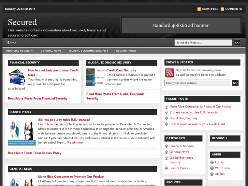Click plus icon beside Global Economic Security category
Image resolution: width=248 pixels, height=186 pixels.
click(166, 158)
